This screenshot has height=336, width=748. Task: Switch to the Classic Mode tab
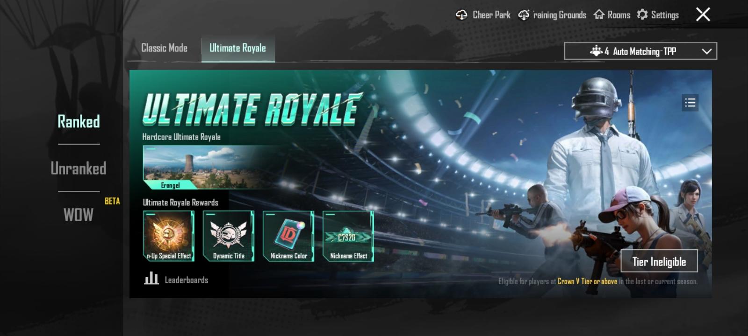[164, 48]
